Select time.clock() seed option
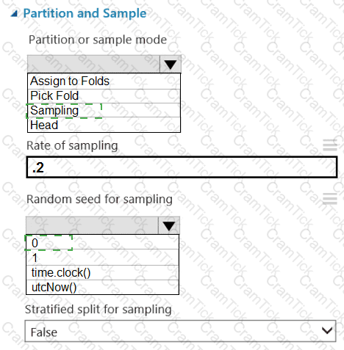This screenshot has width=344, height=350. coord(102,272)
